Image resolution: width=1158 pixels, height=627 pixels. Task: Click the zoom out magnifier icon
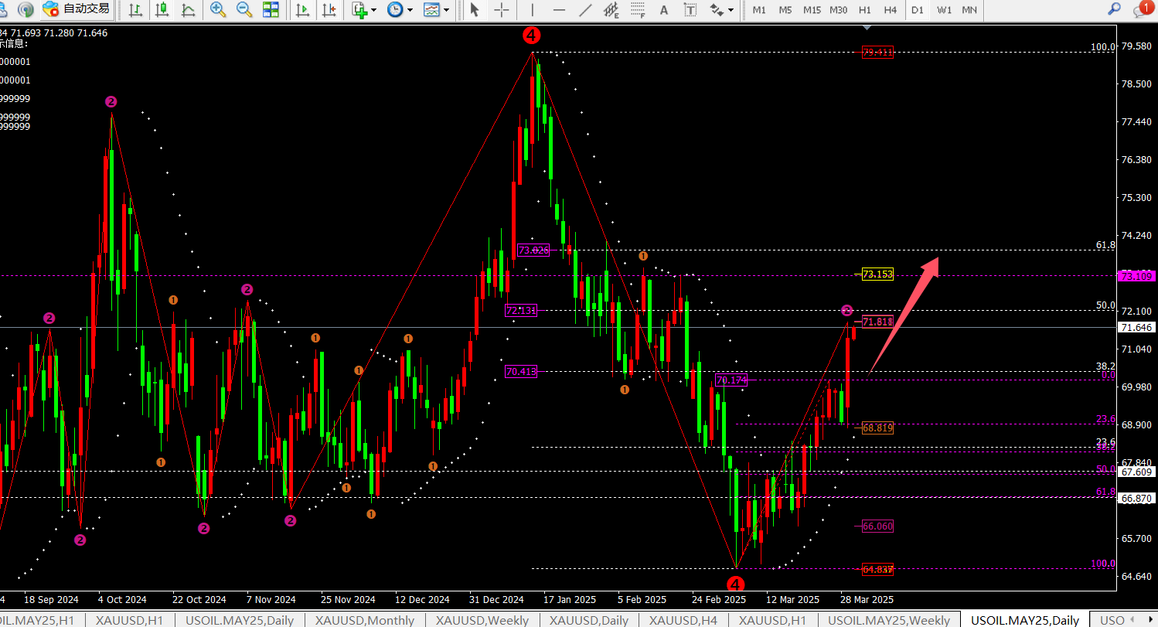(244, 10)
